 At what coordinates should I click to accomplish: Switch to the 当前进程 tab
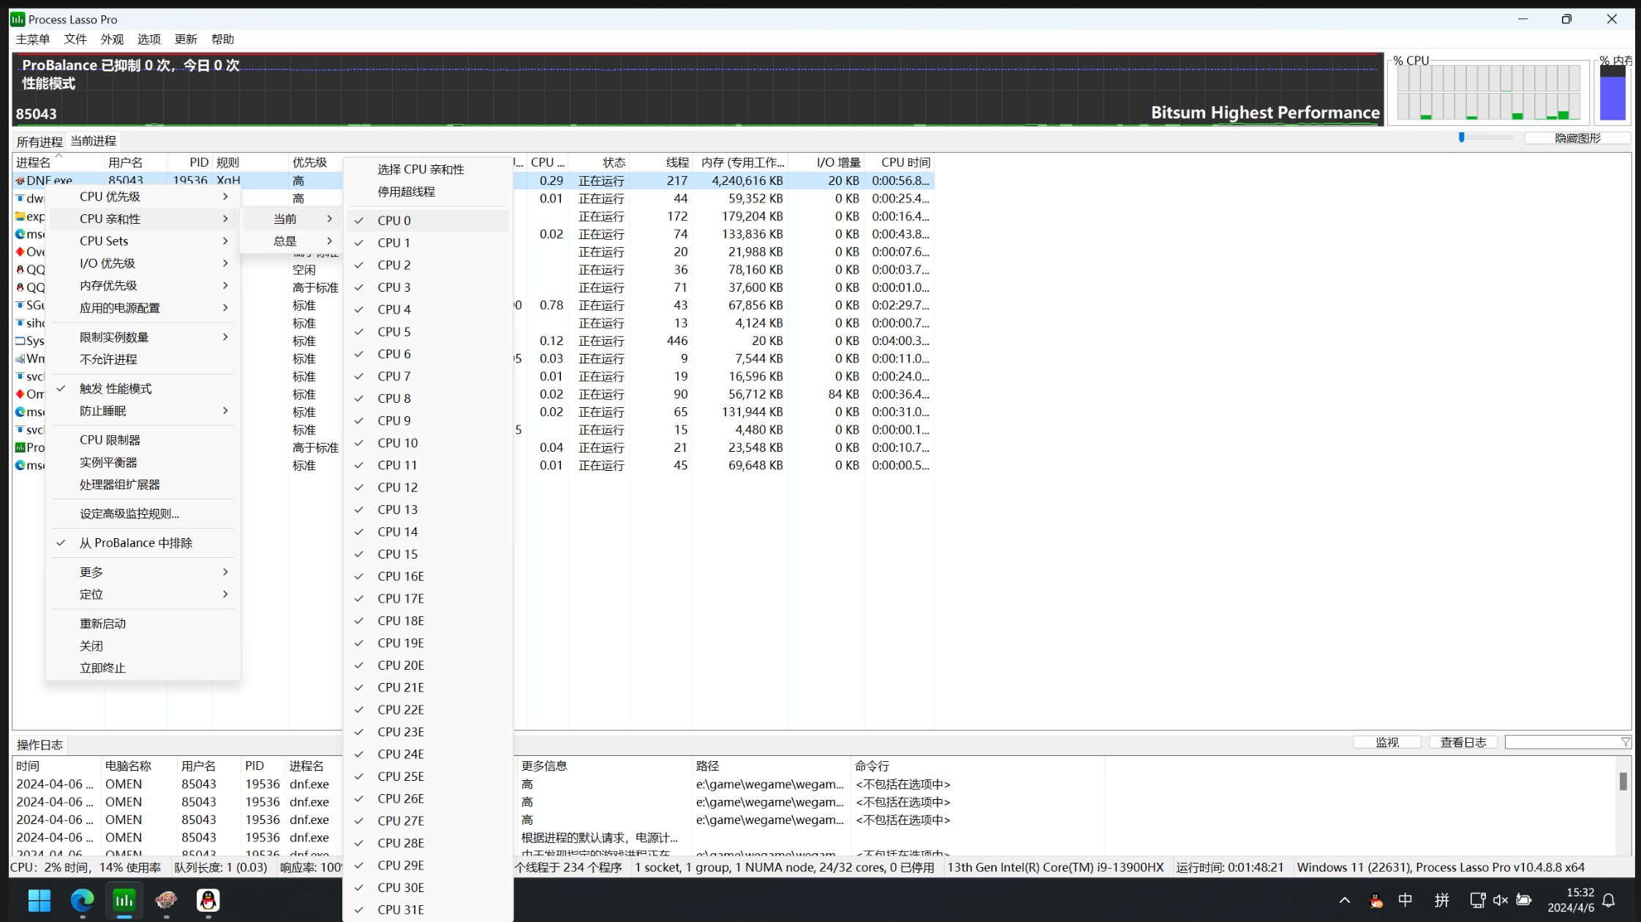click(x=93, y=141)
